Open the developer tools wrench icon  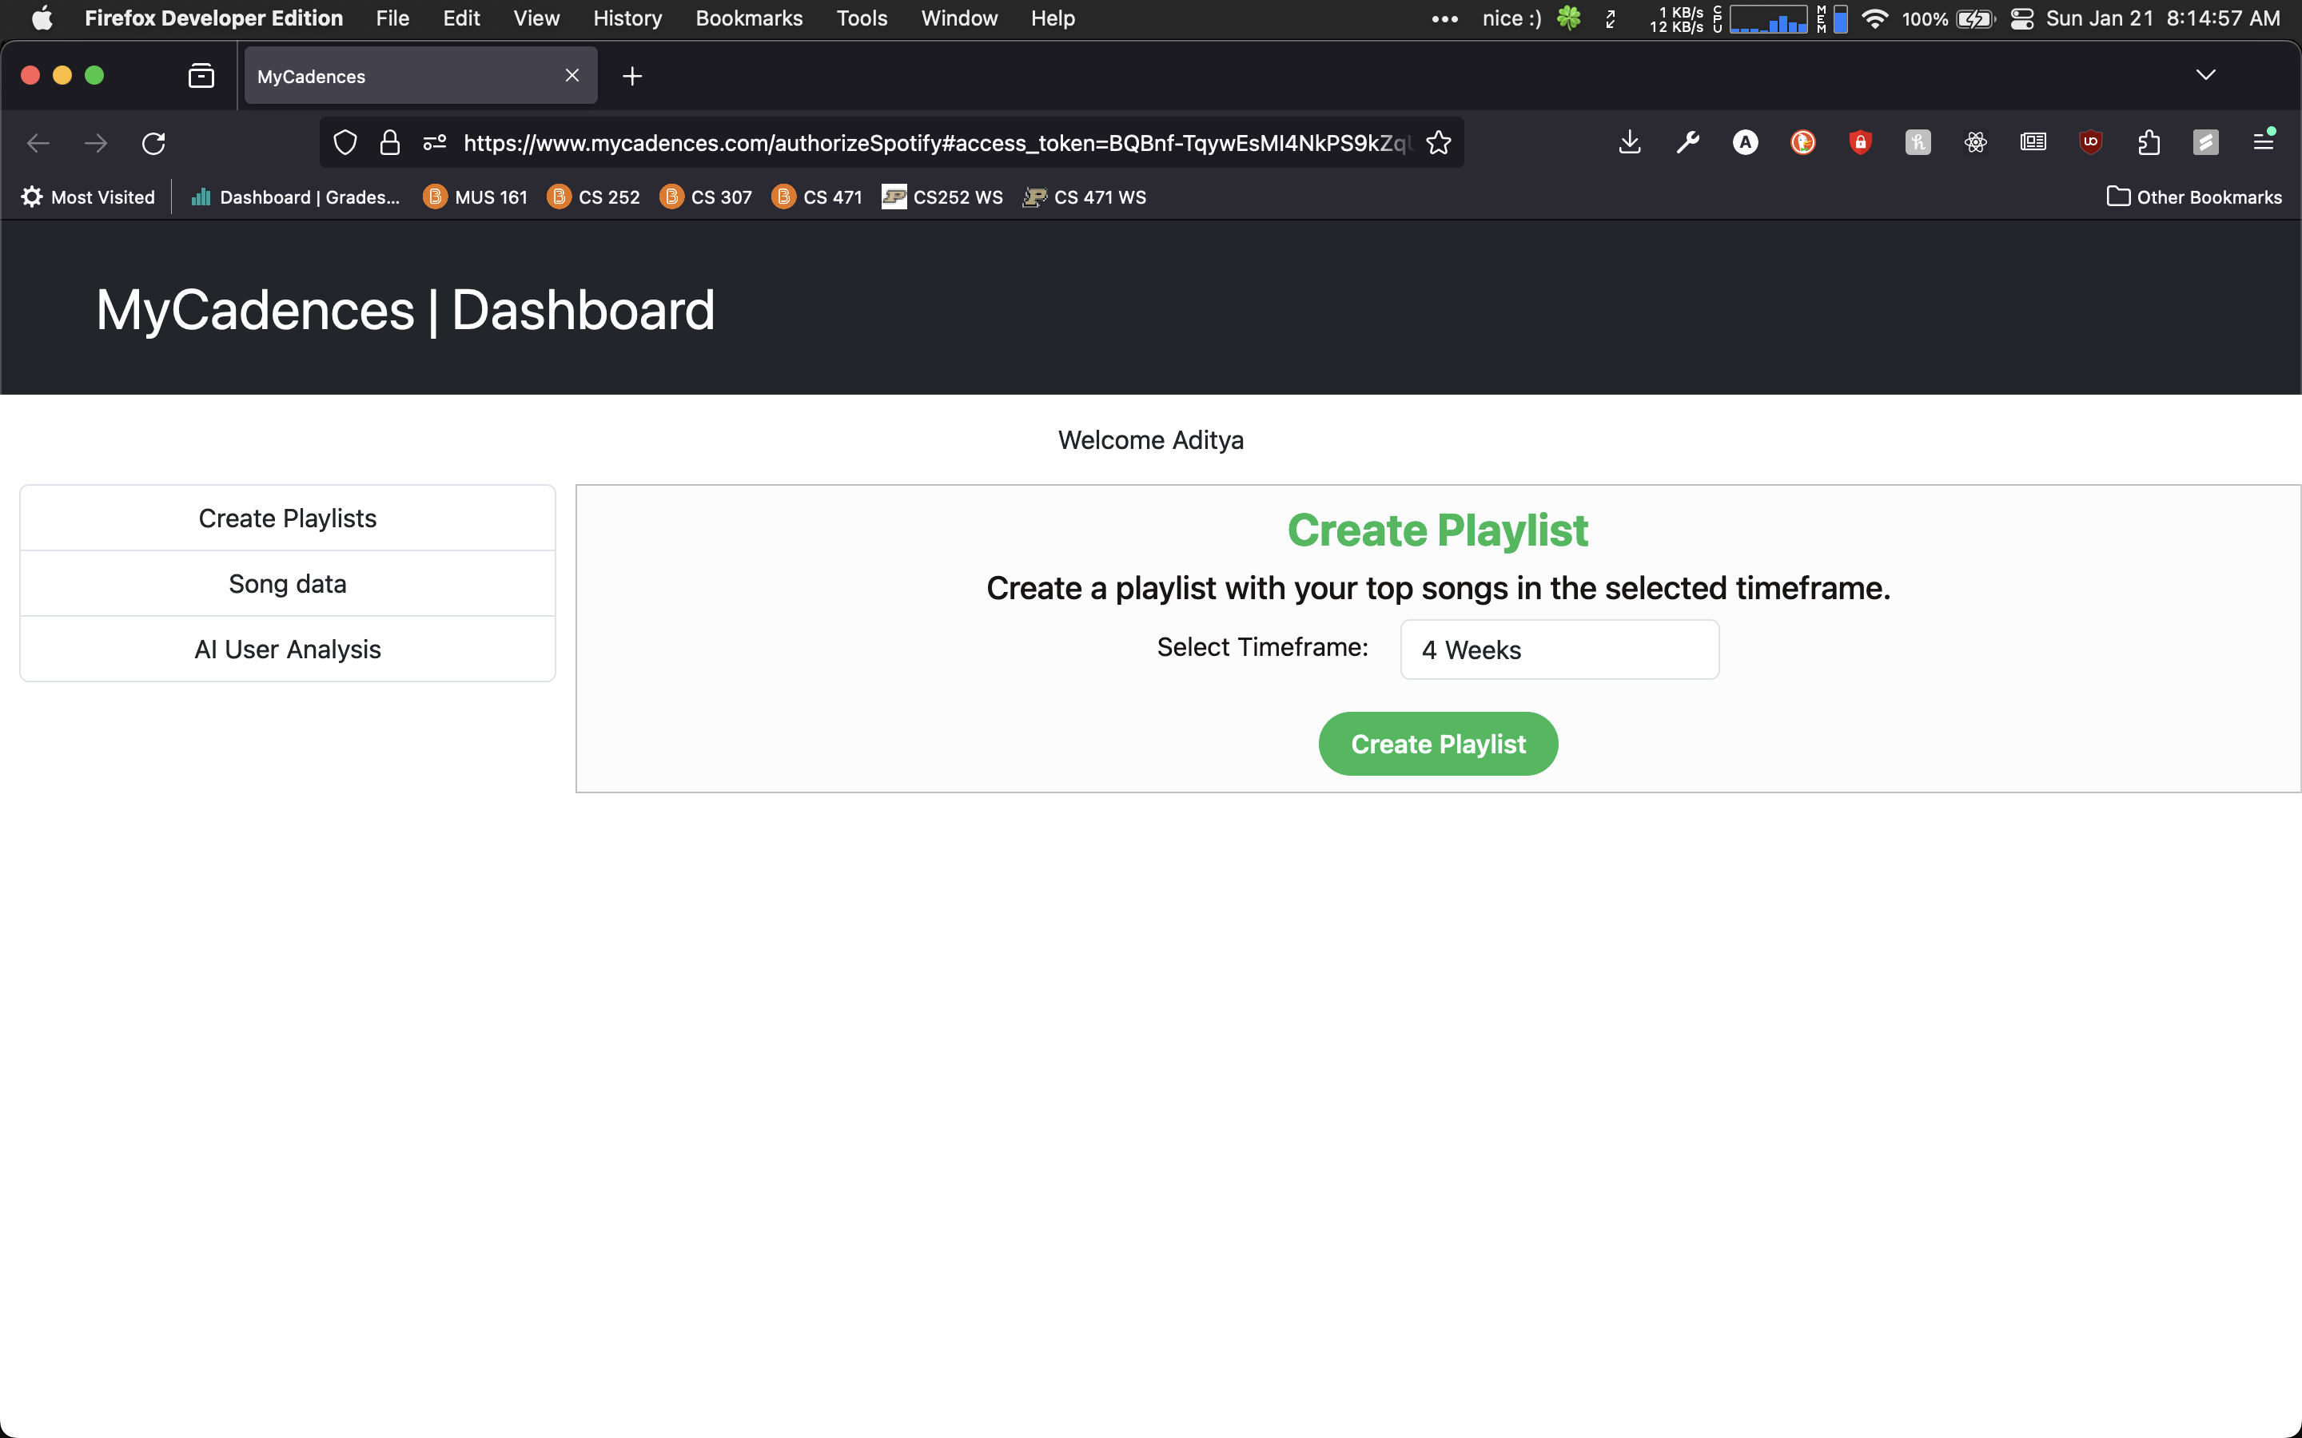1687,143
